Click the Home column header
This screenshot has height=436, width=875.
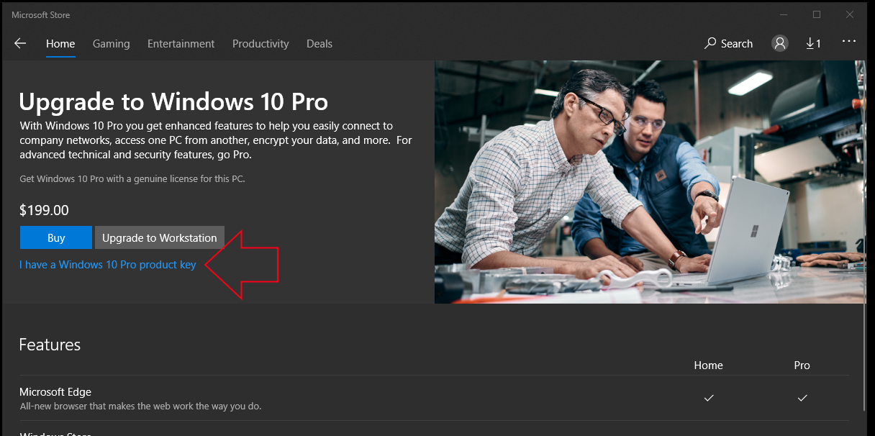coord(708,365)
